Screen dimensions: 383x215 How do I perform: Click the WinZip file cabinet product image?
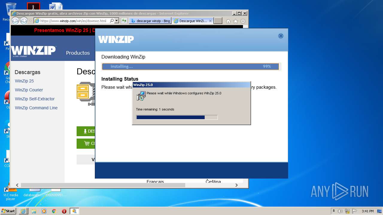[x=86, y=93]
